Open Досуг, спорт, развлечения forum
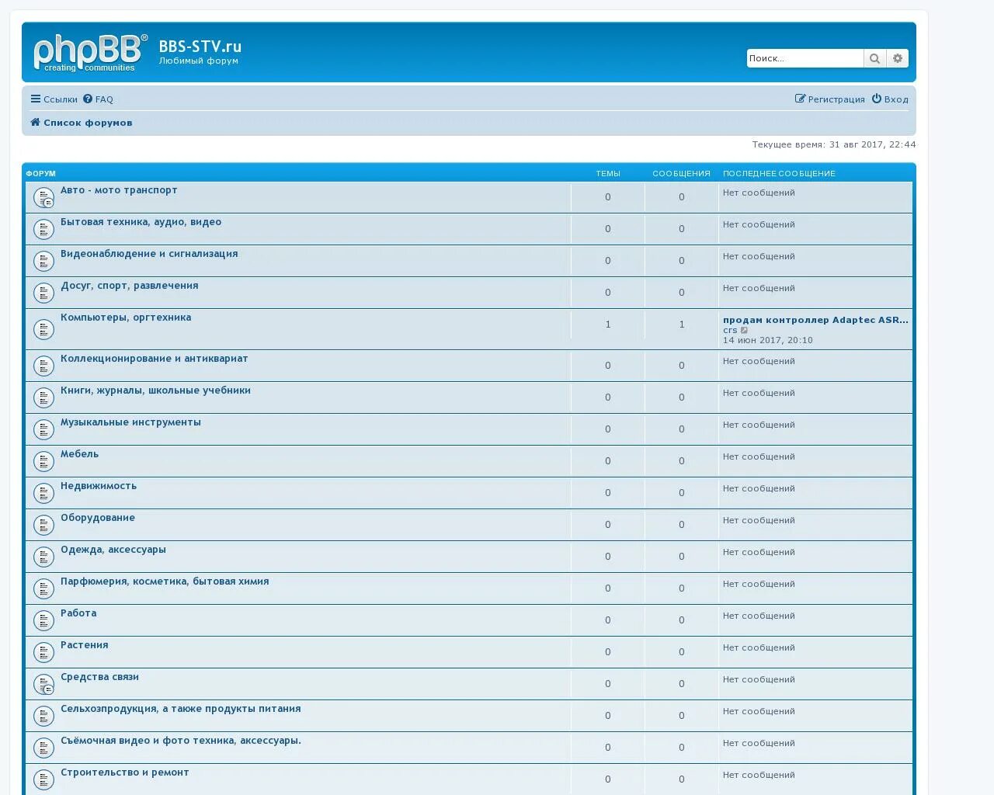Screen dimensions: 994x795 tap(130, 286)
